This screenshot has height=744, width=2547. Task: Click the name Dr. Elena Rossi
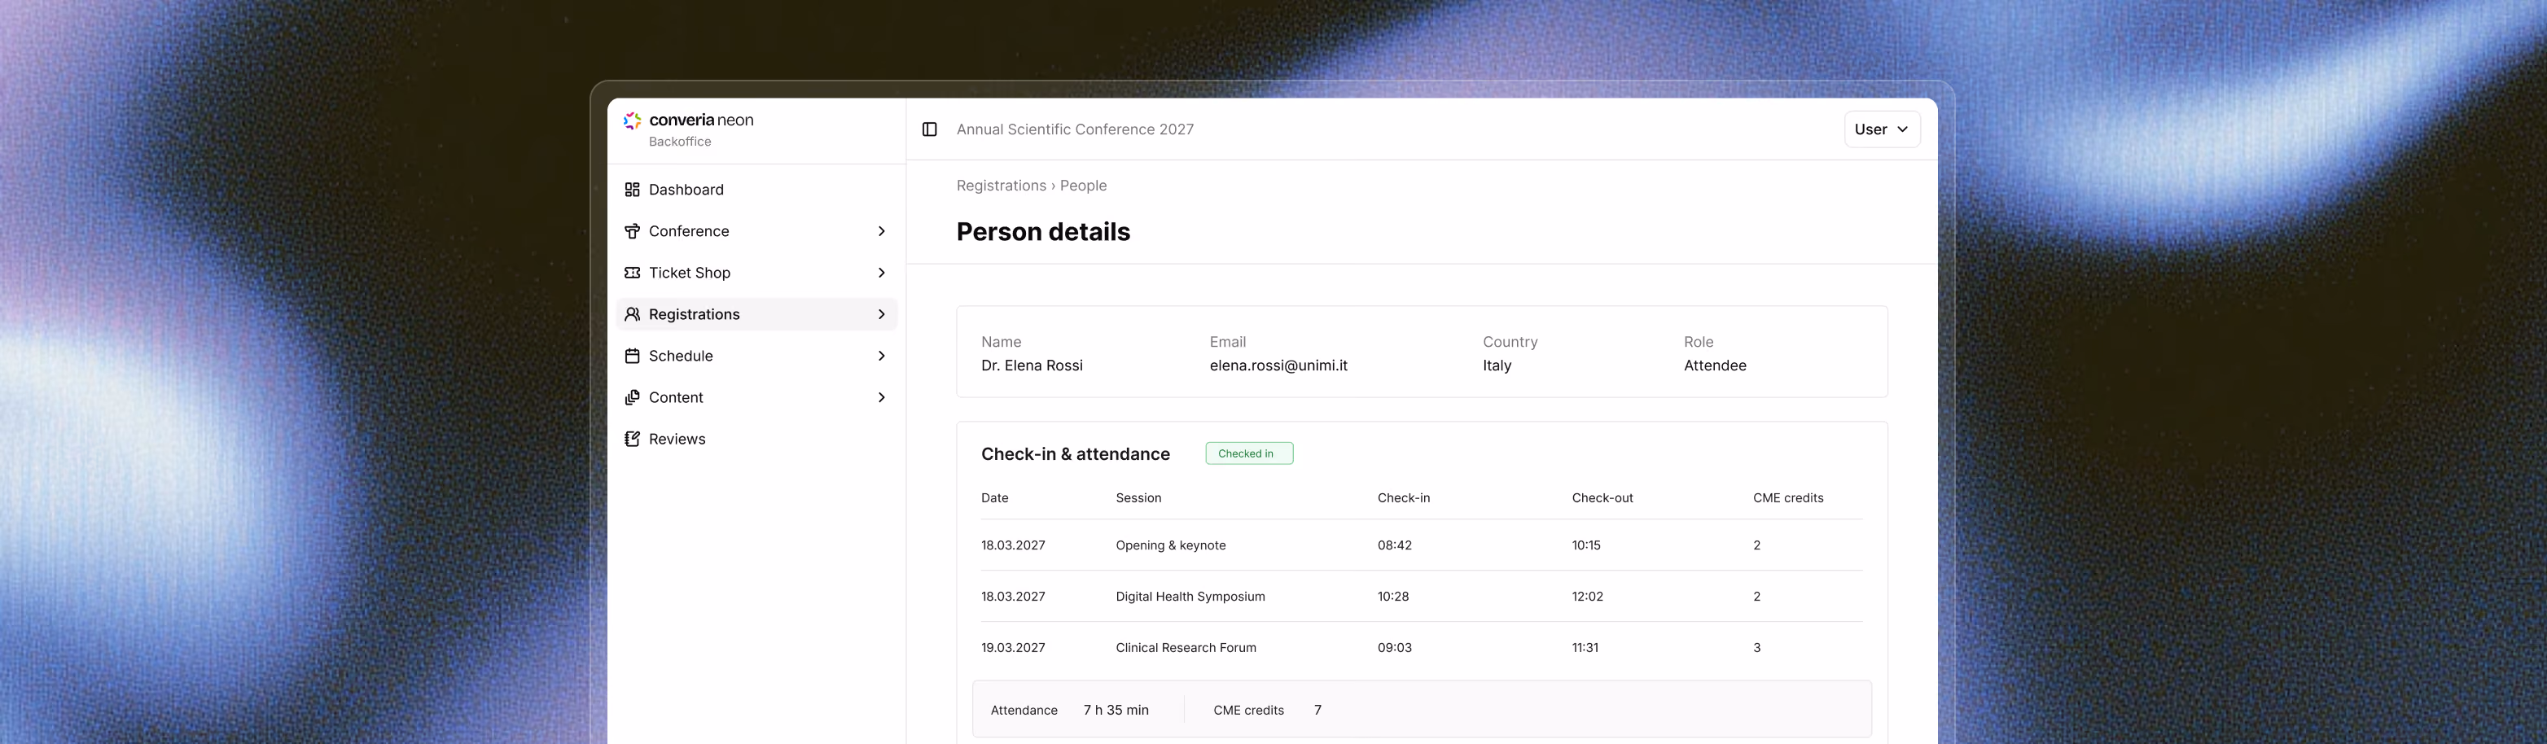pyautogui.click(x=1031, y=365)
